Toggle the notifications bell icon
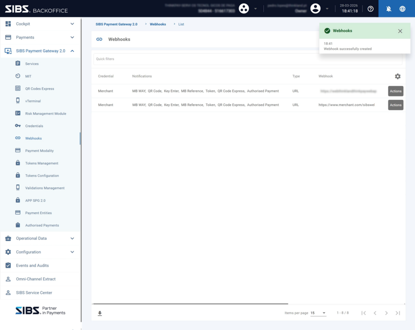This screenshot has height=330, width=415. point(389,9)
